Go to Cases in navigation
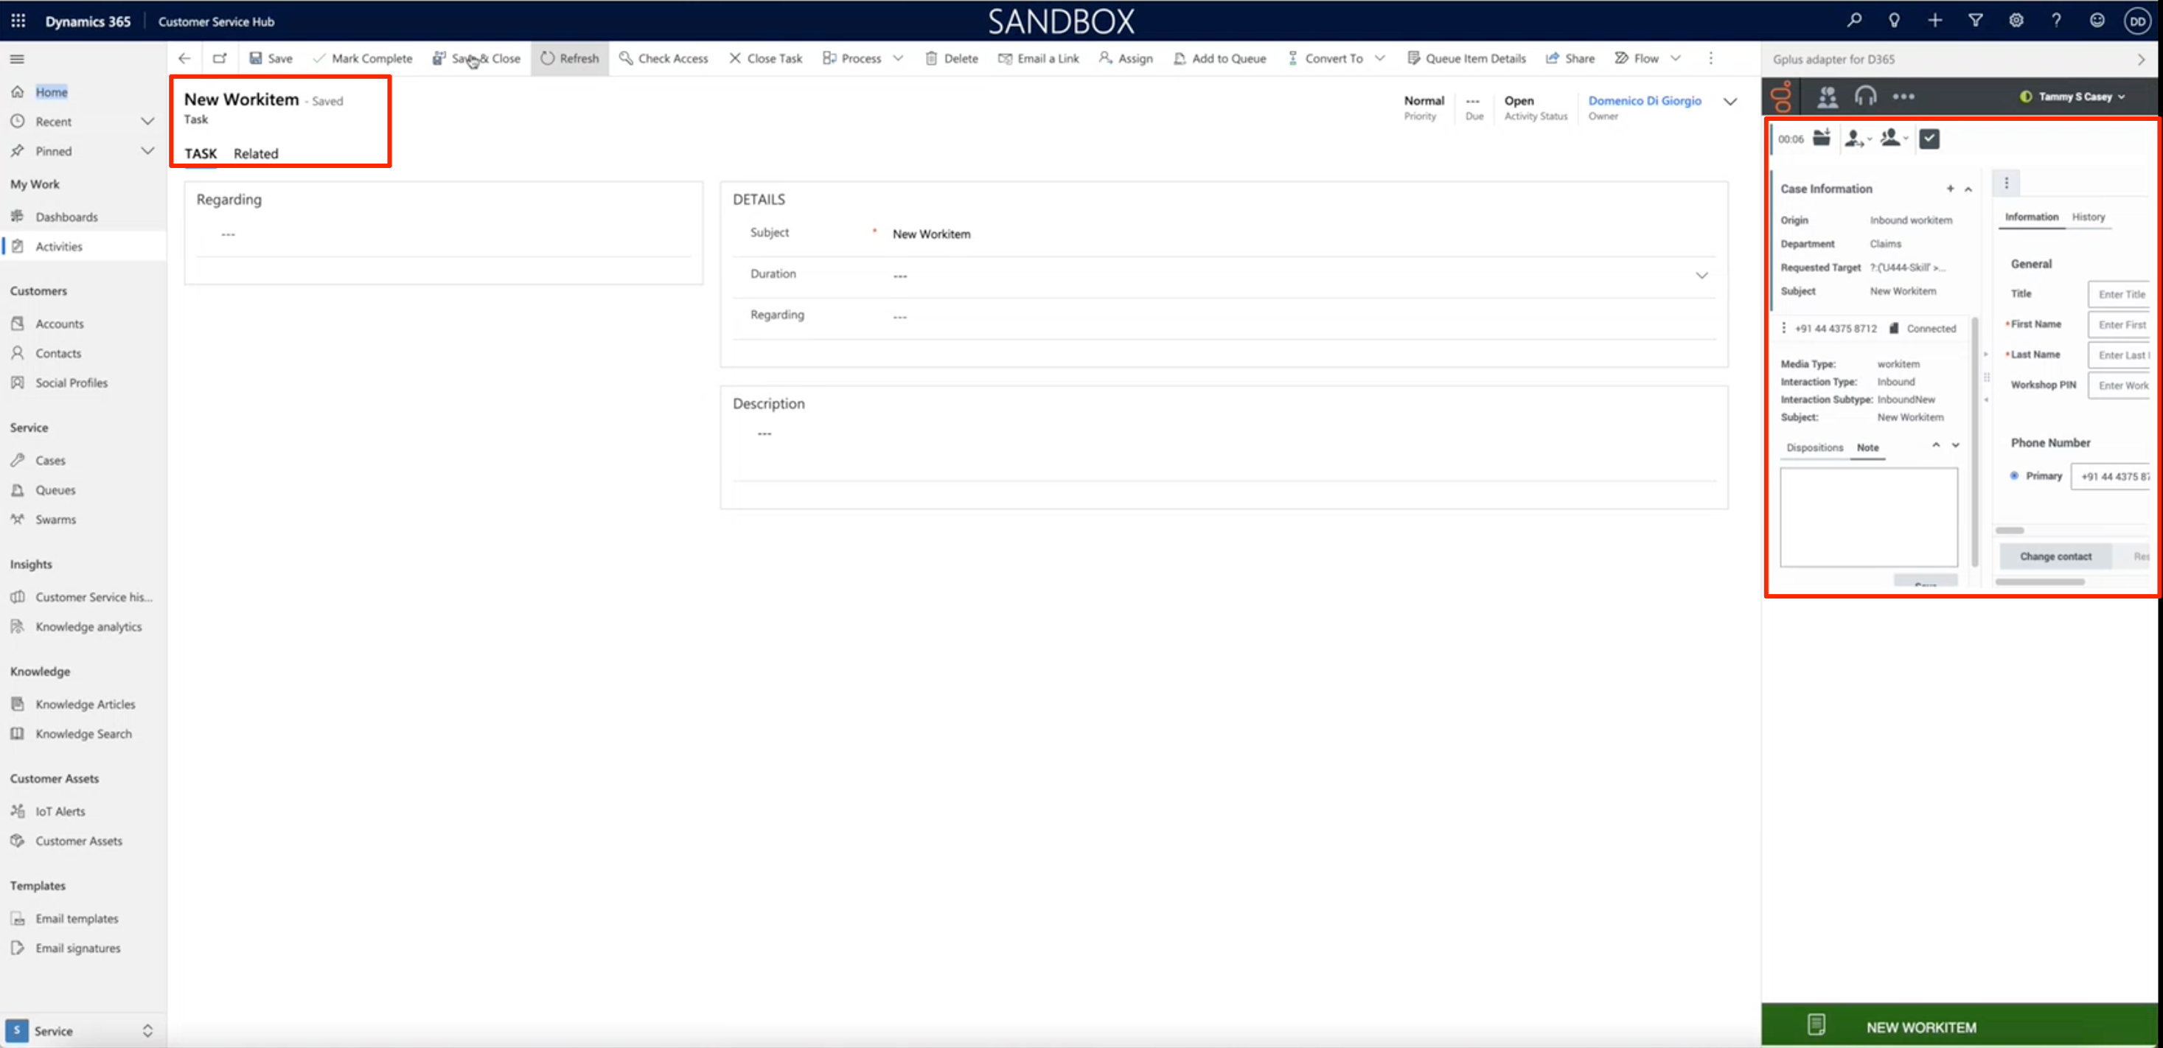This screenshot has width=2163, height=1048. pyautogui.click(x=50, y=460)
